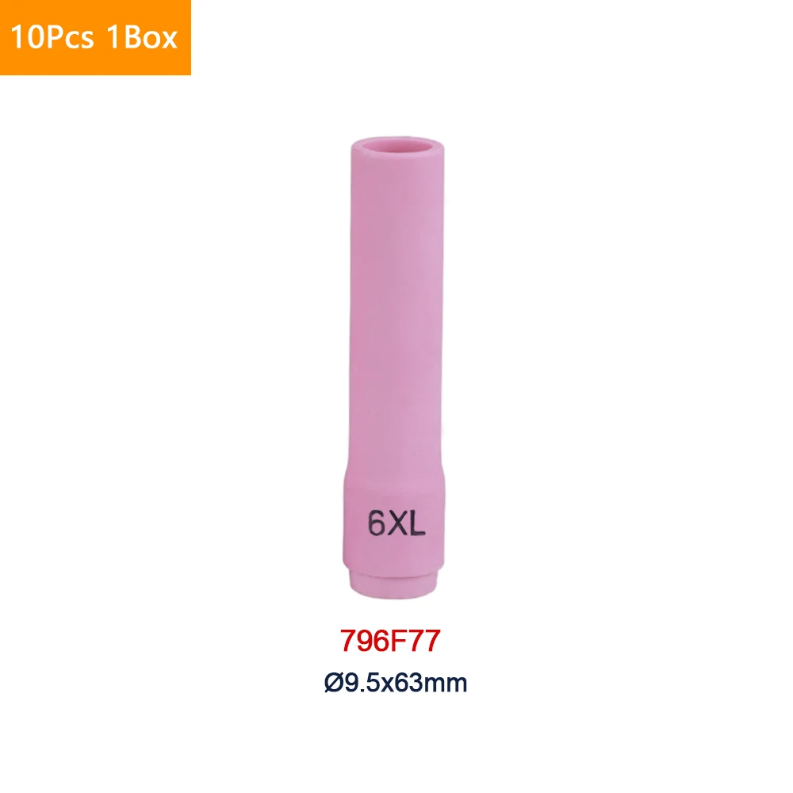Click the narrow stepped base of the nozzle

click(393, 584)
